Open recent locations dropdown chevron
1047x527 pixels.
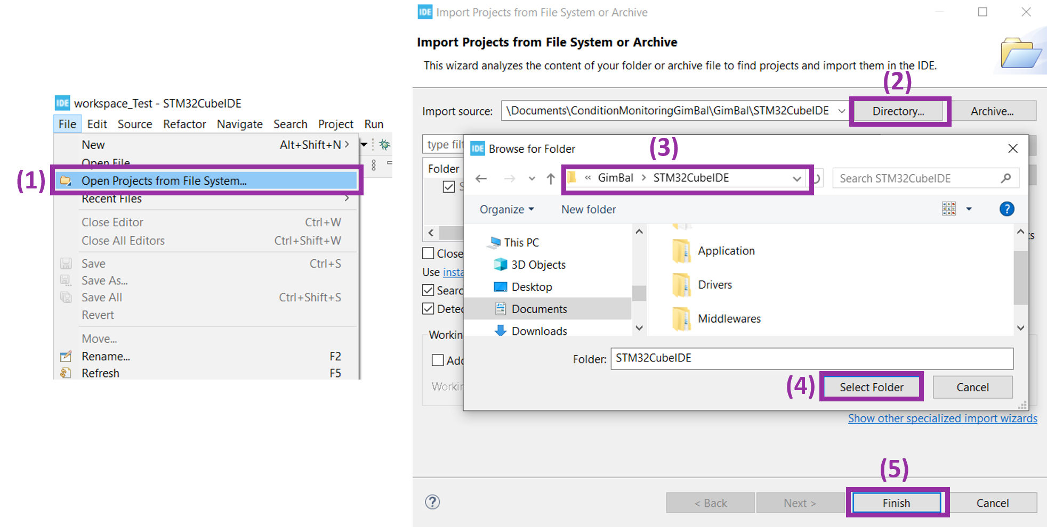pos(531,179)
